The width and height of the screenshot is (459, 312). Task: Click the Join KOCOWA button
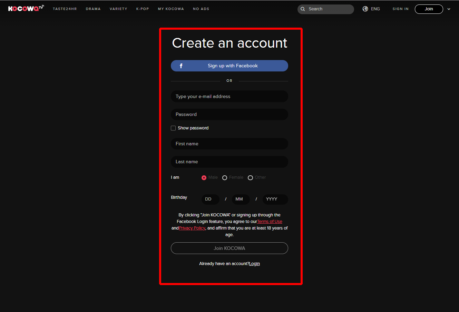(229, 248)
